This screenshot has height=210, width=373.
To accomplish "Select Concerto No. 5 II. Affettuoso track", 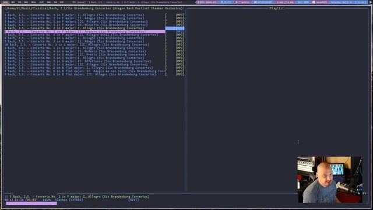I will [78, 61].
